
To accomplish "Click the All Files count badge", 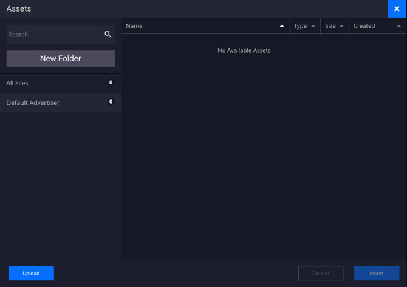I will [111, 82].
